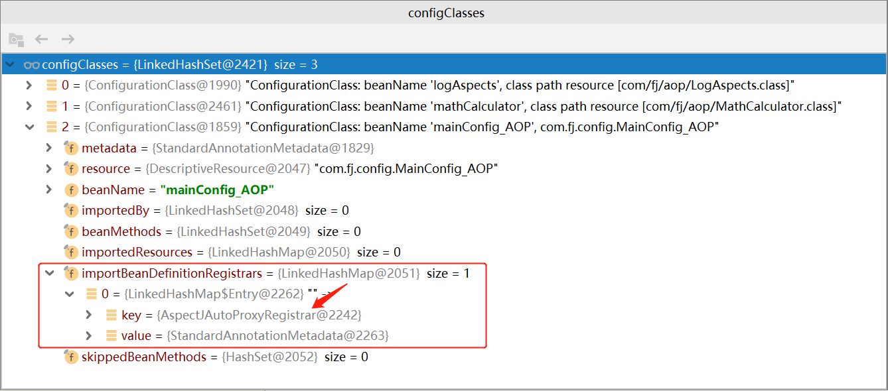The height and width of the screenshot is (391, 888).
Task: Select row text 'mainConfig_AOP' ConfigurationClass@1859
Action: pyautogui.click(x=390, y=127)
